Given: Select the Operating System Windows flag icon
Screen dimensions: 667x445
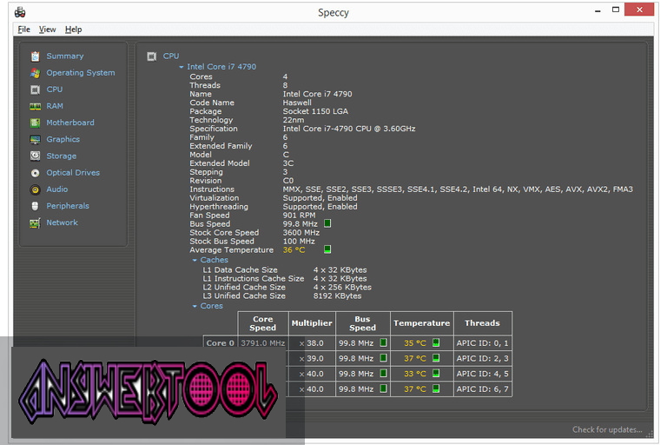Looking at the screenshot, I should [x=35, y=73].
